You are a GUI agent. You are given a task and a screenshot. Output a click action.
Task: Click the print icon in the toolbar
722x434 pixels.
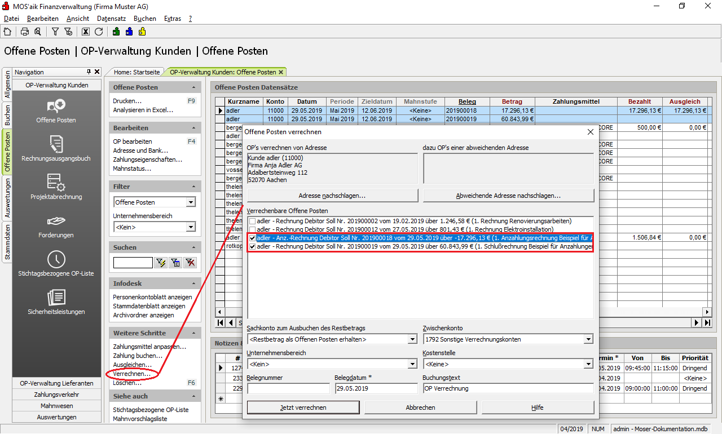pyautogui.click(x=25, y=32)
